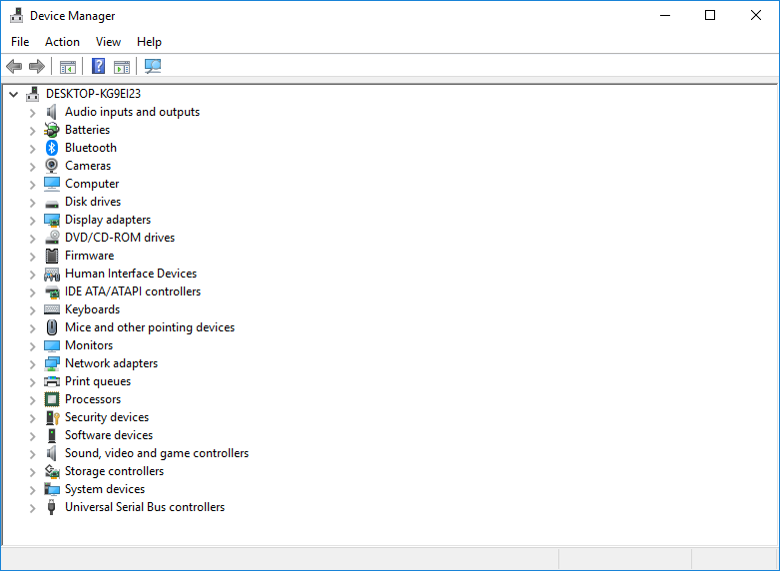Click the Scan for hardware changes toolbar icon

153,67
